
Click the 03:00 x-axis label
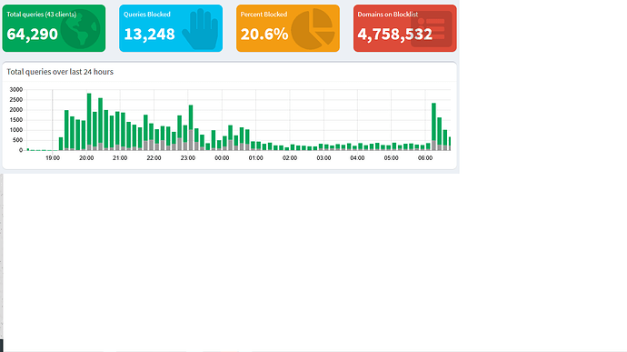323,158
